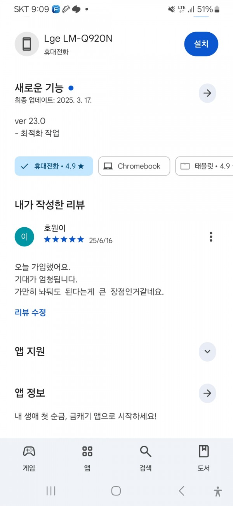Viewport: 233px width, 506px height.
Task: Tap the 도서 bookmark icon
Action: 204,452
